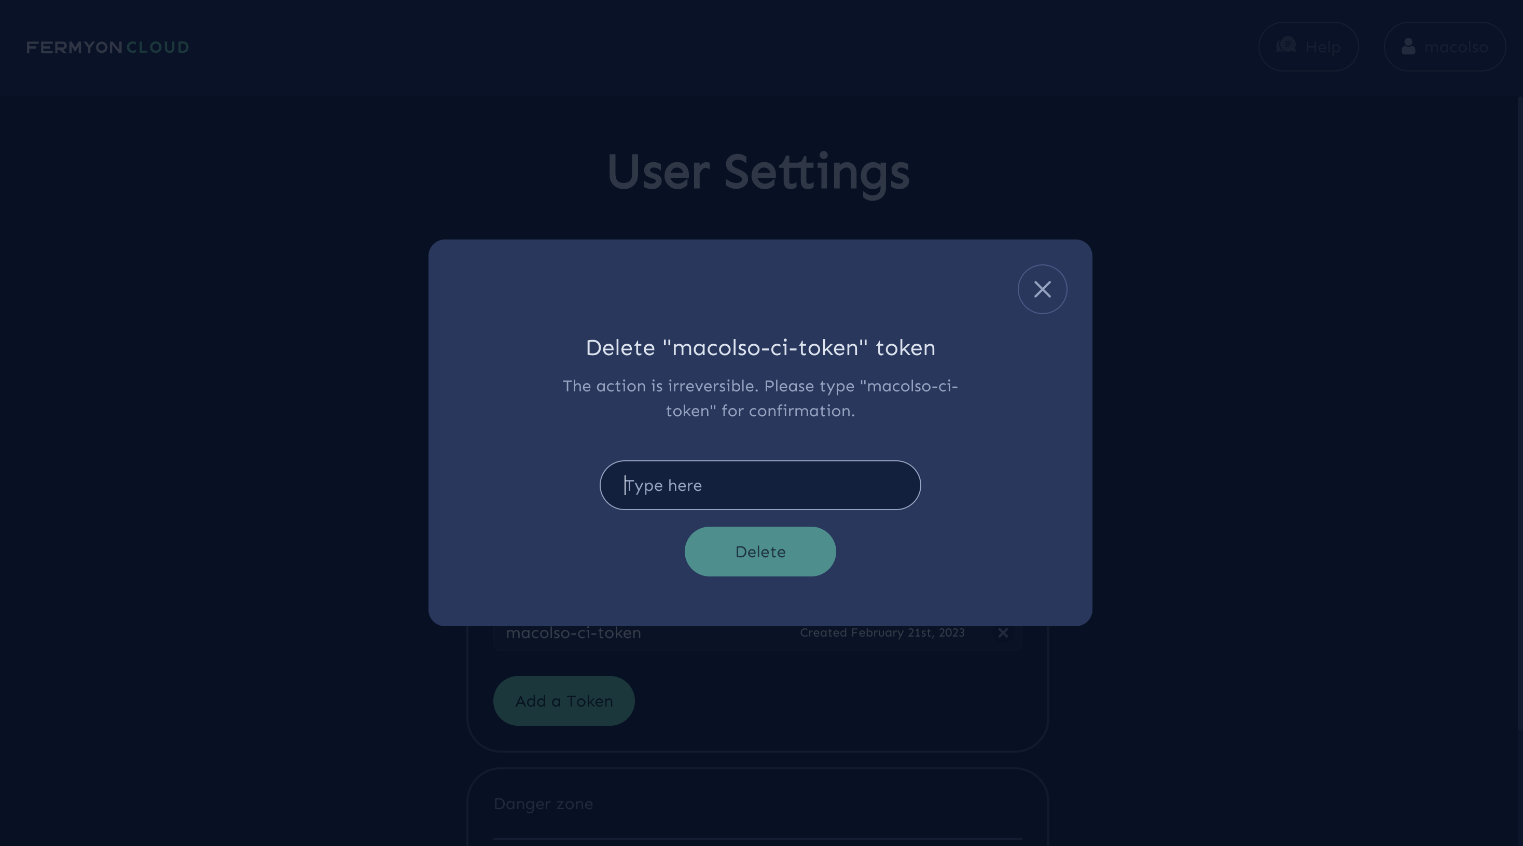This screenshot has height=846, width=1523.
Task: Click the circular X dismiss icon on dialog
Action: (1043, 289)
